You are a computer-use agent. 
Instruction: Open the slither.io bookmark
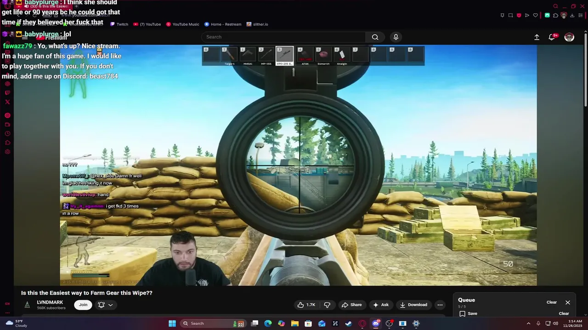point(257,24)
